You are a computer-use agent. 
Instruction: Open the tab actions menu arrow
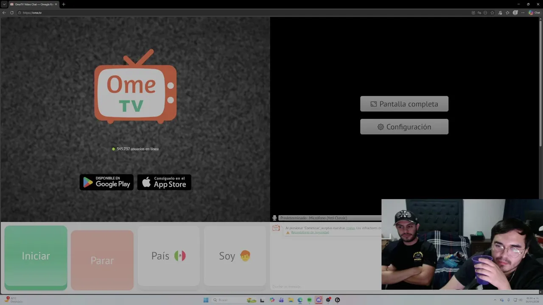pos(4,4)
